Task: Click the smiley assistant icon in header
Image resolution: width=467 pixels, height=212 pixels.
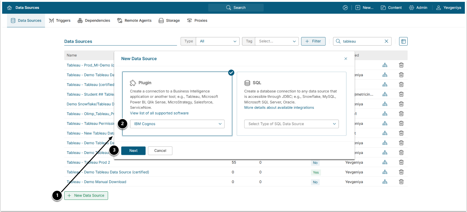Action: 345,8
